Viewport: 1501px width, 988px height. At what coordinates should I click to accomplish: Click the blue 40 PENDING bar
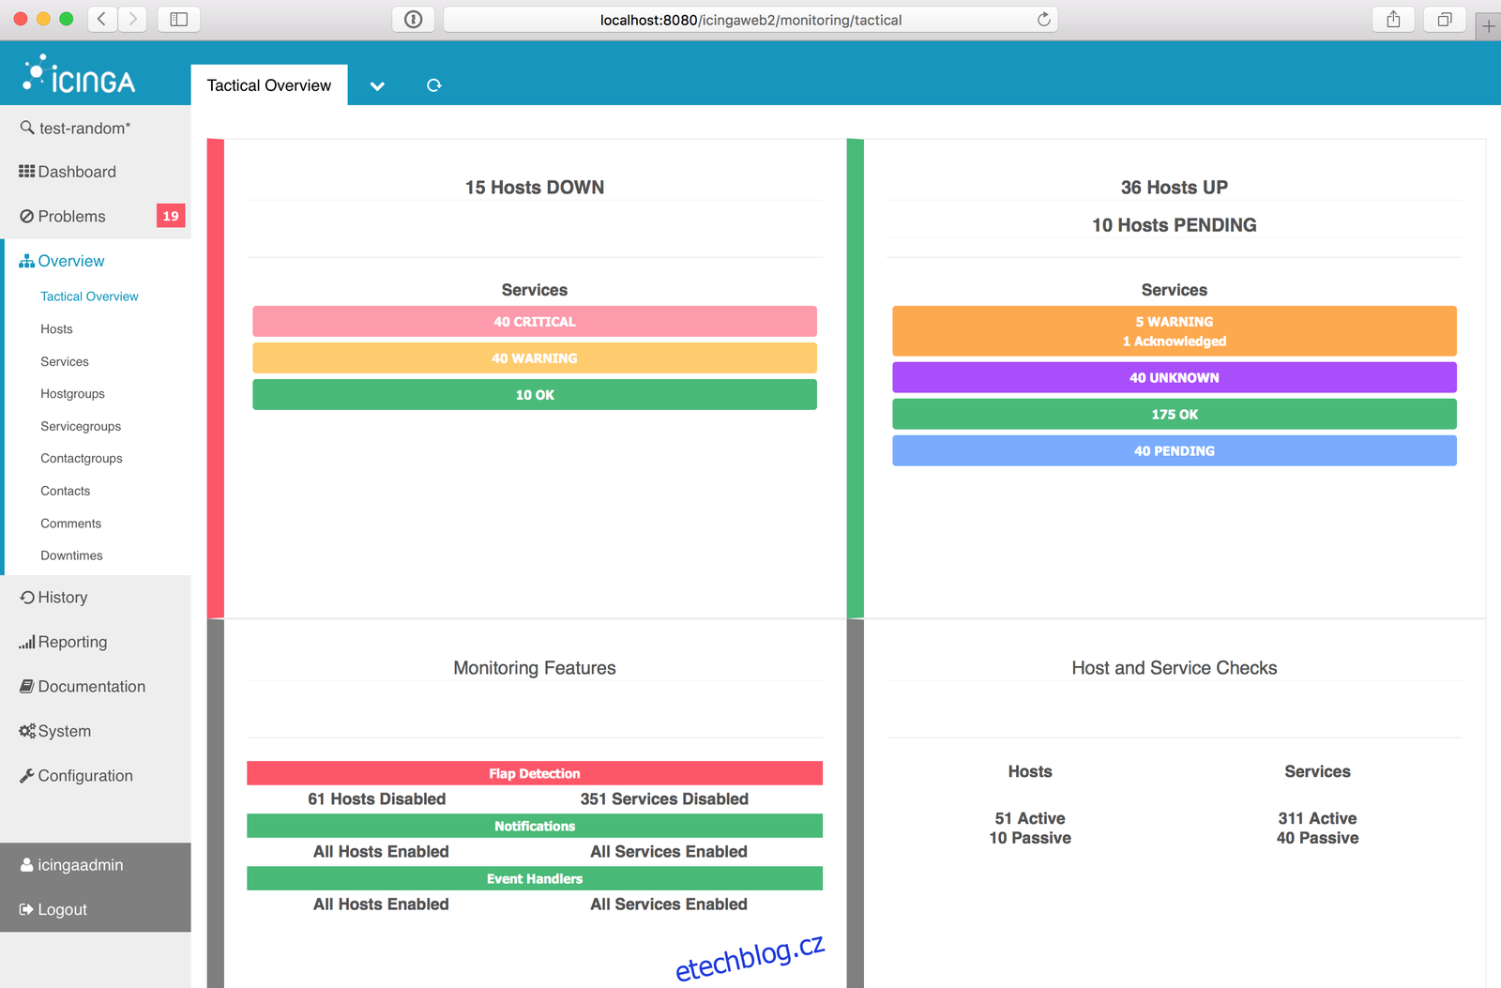pyautogui.click(x=1175, y=450)
